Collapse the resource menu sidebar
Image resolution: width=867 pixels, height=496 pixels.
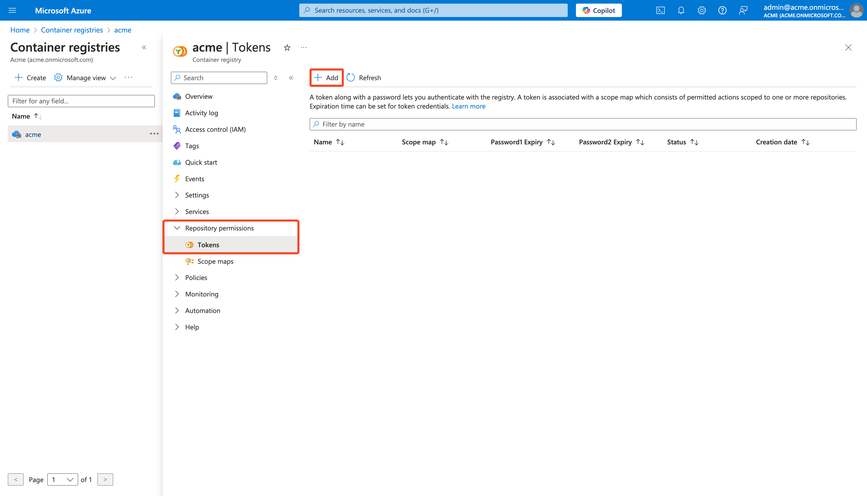click(x=291, y=78)
